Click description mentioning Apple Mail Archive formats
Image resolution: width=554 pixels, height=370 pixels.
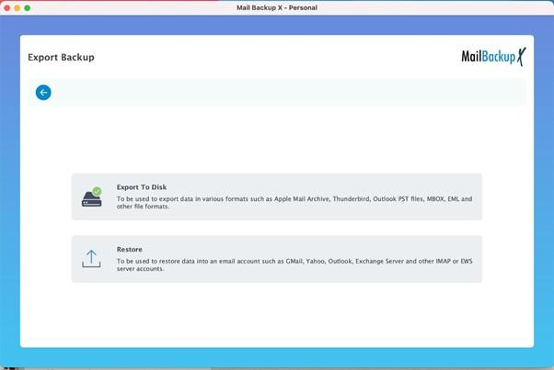[x=294, y=203]
